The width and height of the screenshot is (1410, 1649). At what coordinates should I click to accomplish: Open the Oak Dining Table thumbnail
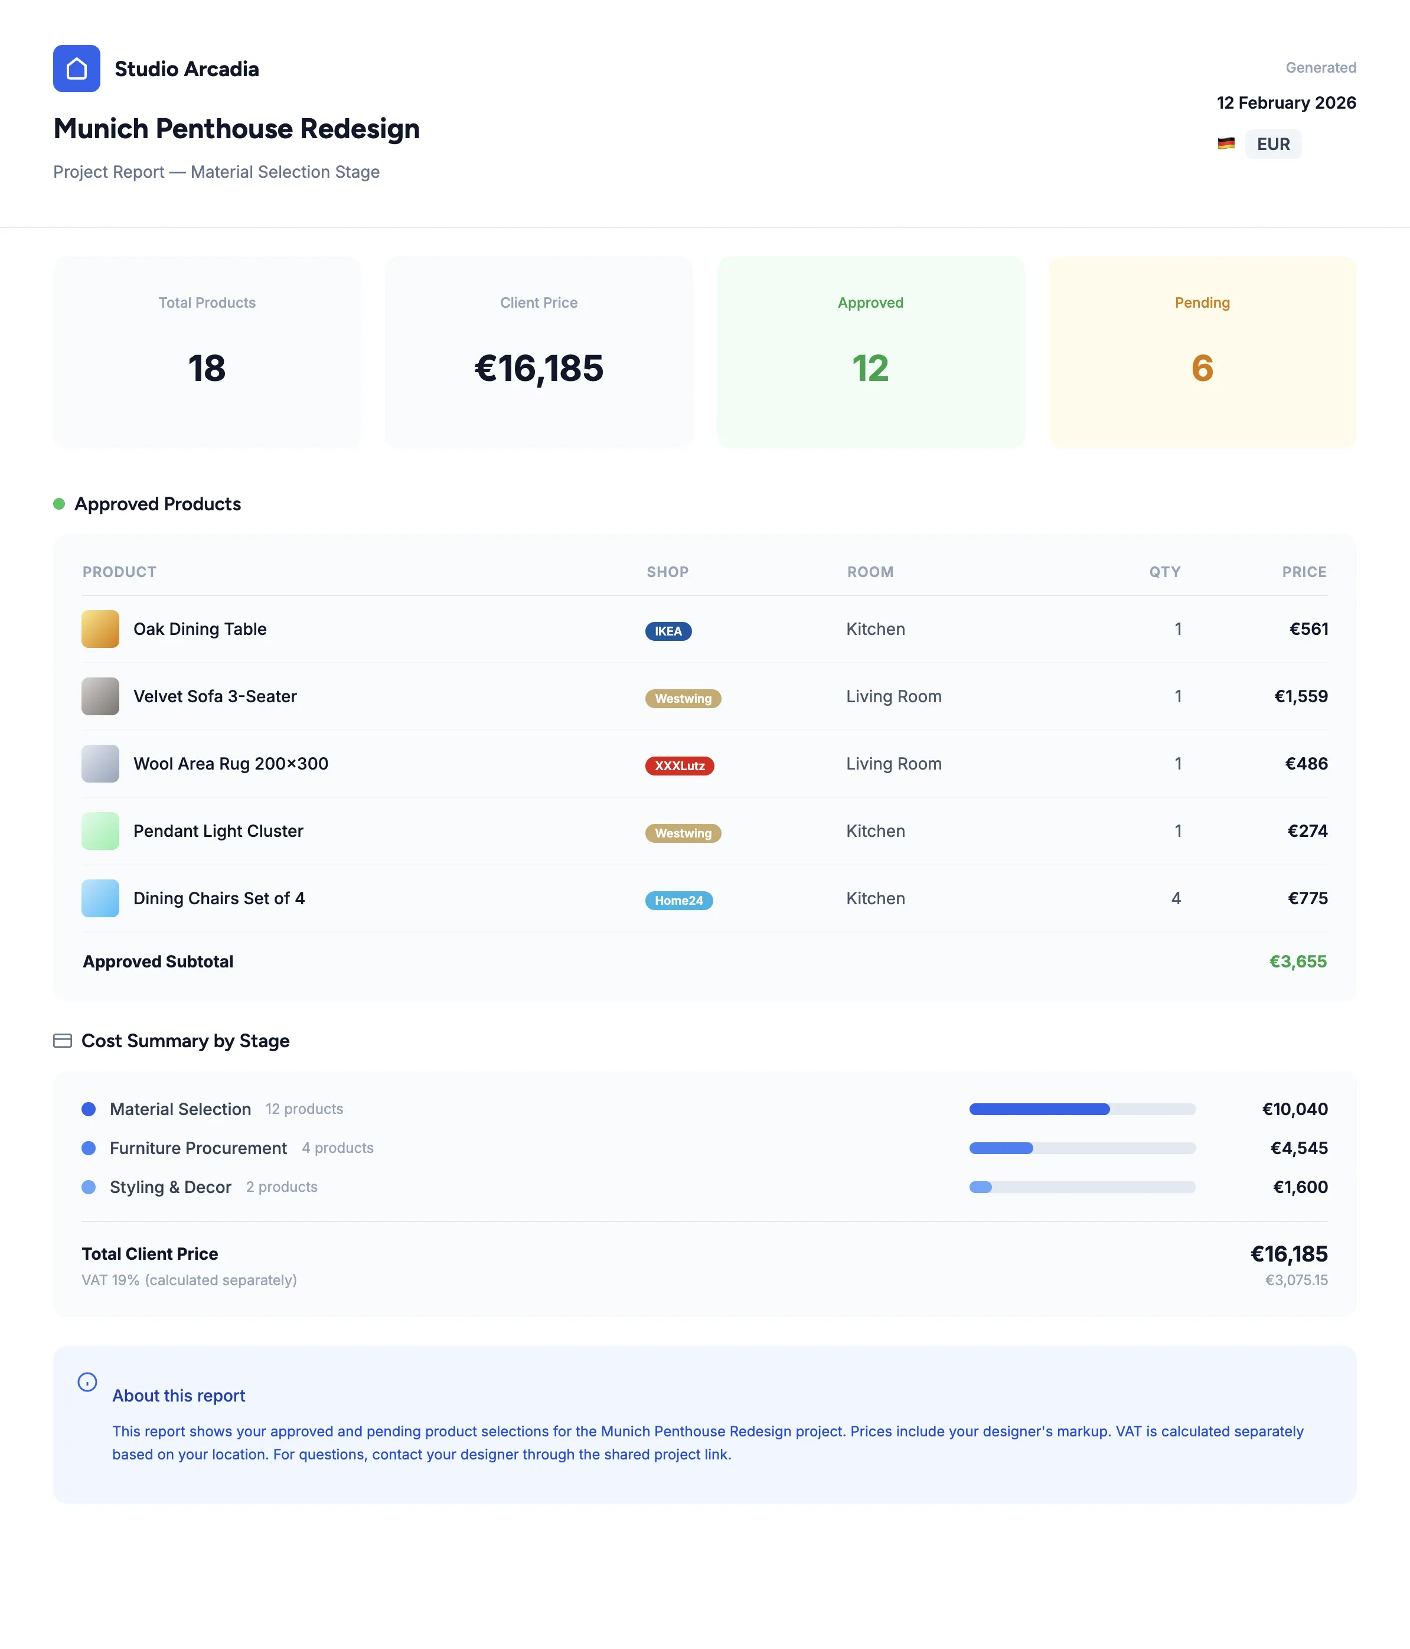tap(100, 629)
